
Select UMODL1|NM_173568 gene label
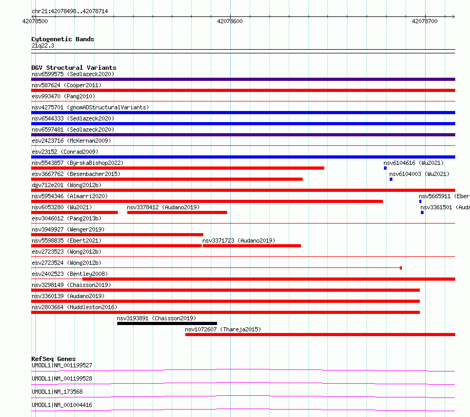click(x=57, y=392)
